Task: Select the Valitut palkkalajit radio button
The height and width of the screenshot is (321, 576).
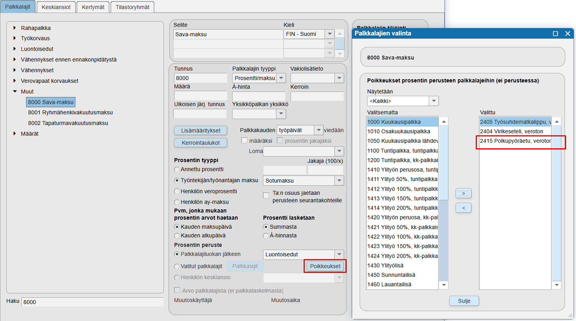Action: pyautogui.click(x=177, y=266)
